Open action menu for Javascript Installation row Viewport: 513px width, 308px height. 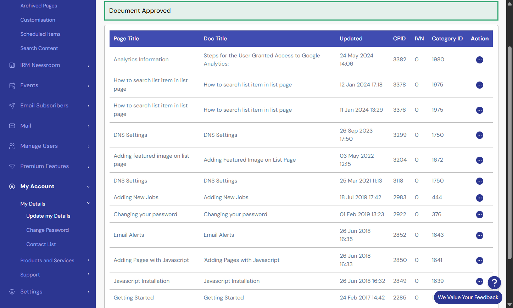click(x=479, y=281)
